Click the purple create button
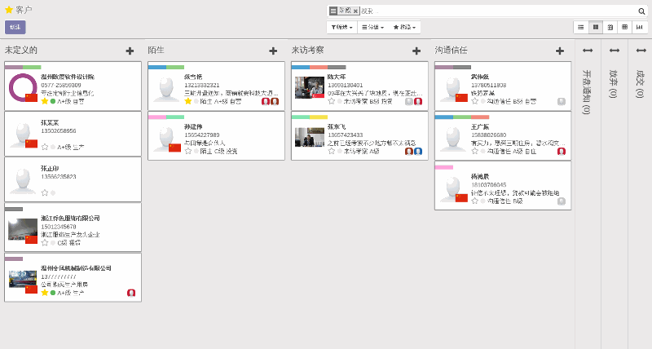The image size is (652, 349). coord(15,27)
